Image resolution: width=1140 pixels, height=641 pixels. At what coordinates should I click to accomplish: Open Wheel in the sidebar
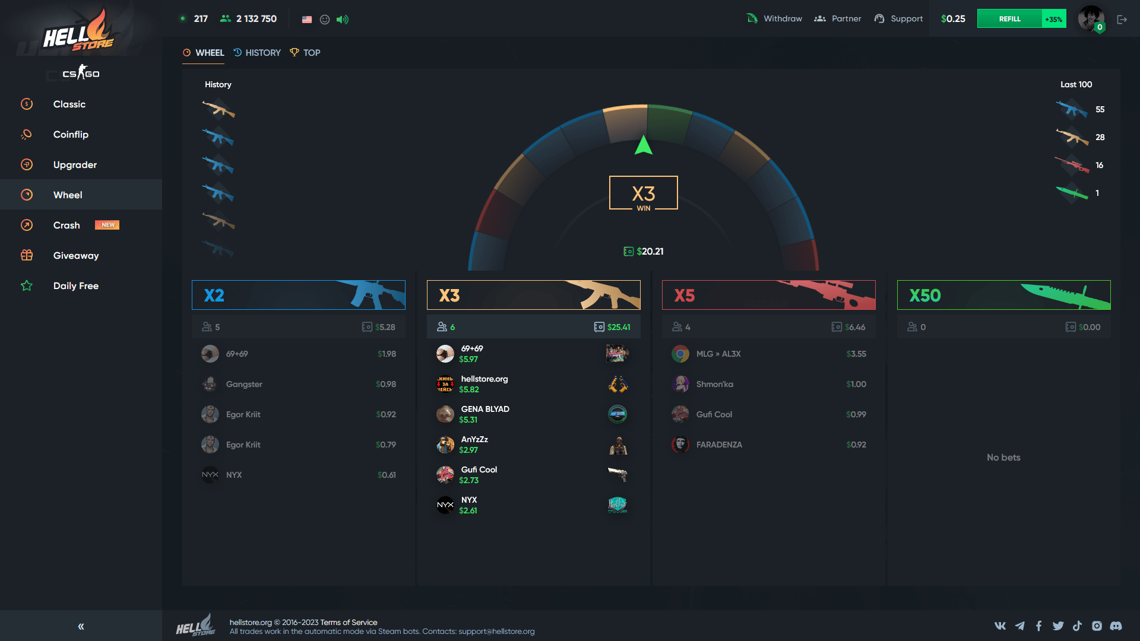(81, 195)
